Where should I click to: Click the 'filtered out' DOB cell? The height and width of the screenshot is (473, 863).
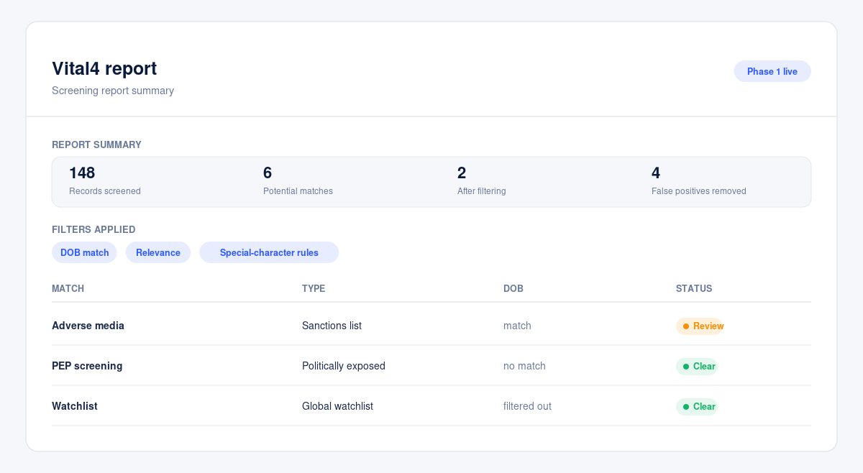[x=527, y=406]
